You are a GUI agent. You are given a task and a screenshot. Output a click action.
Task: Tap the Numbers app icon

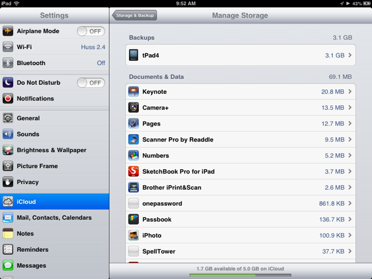click(133, 156)
